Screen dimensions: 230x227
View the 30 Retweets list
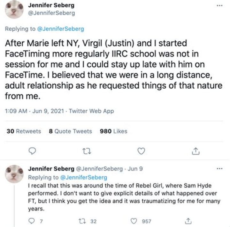point(24,131)
